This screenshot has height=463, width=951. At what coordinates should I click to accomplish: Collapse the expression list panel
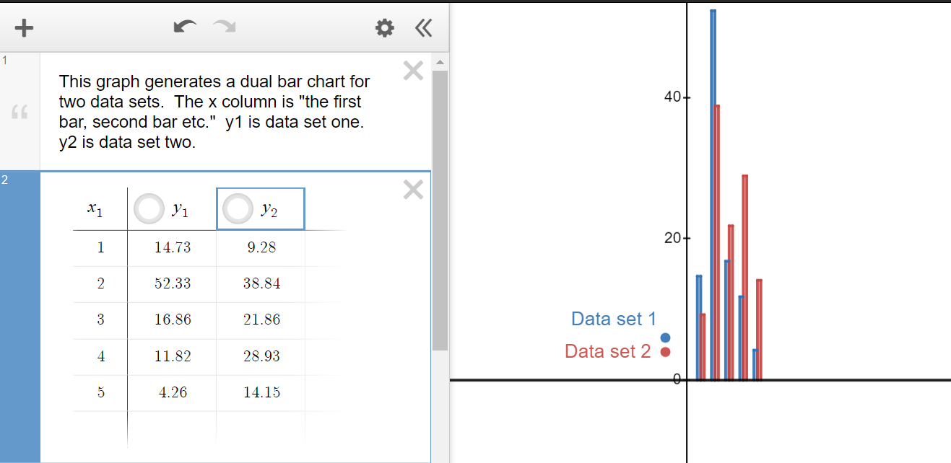click(423, 28)
